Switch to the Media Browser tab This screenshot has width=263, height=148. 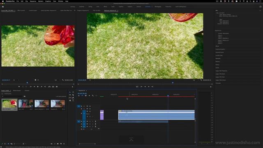point(17,90)
